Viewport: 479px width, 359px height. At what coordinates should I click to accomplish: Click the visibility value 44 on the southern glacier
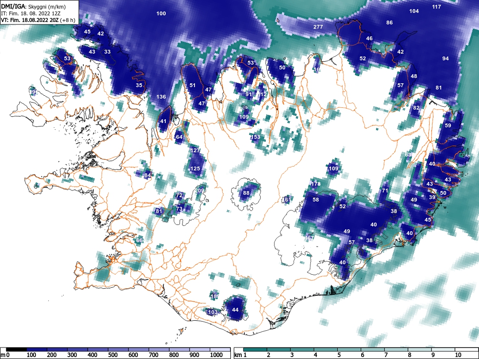[235, 310]
